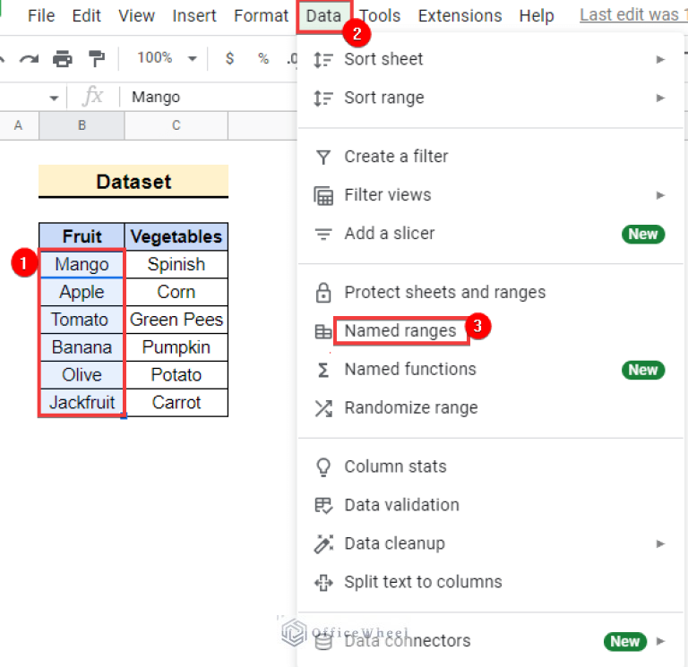
Task: Click the print icon
Action: tap(62, 59)
